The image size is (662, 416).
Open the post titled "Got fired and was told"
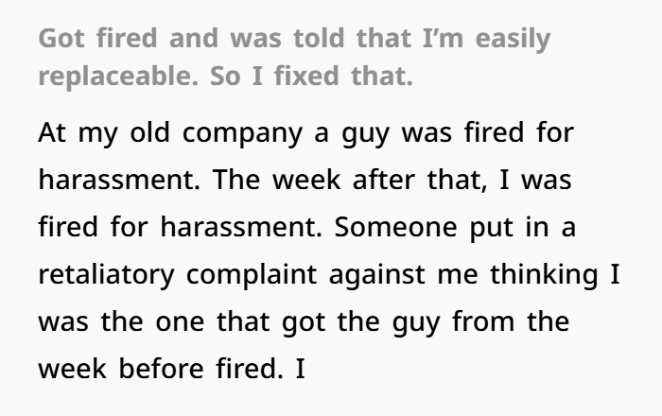(x=294, y=57)
